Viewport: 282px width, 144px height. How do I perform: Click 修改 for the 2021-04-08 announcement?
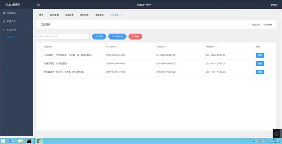(x=260, y=55)
